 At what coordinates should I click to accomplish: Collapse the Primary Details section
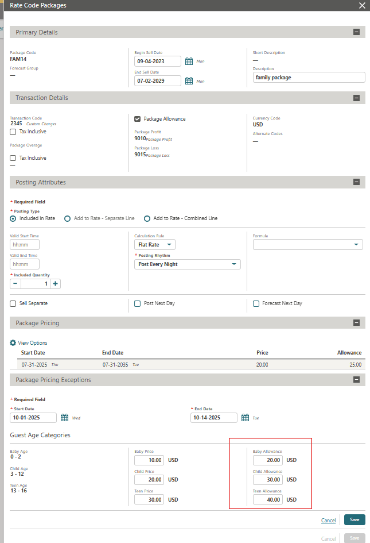coord(357,32)
